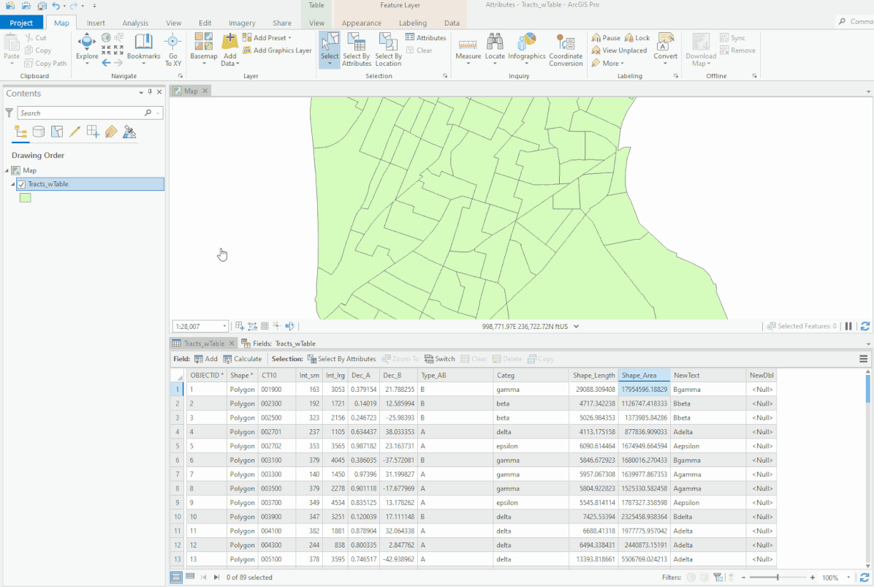The height and width of the screenshot is (587, 874).
Task: Select the List By Data Source icon
Action: (39, 132)
